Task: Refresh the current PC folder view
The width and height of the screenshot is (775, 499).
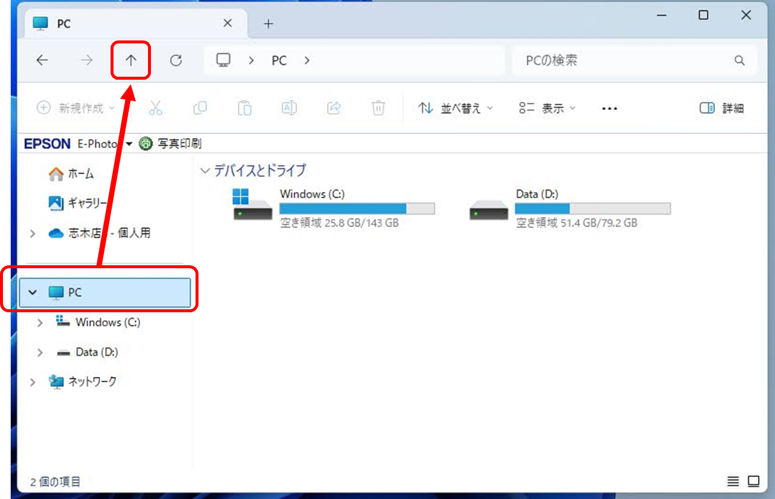Action: coord(176,60)
